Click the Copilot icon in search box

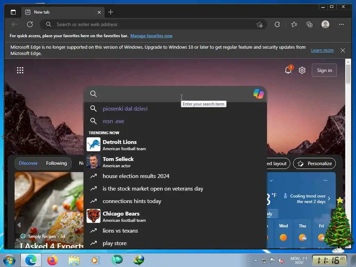[x=258, y=94]
